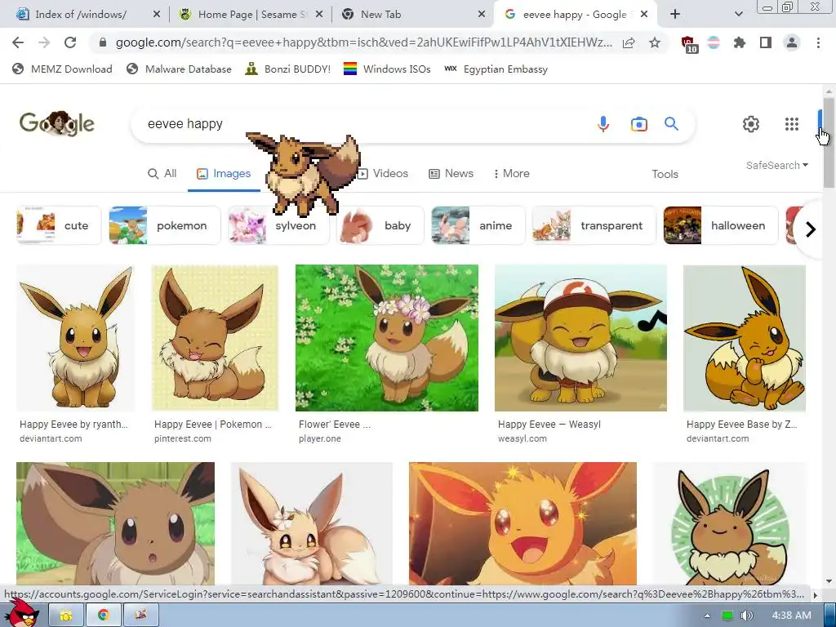Switch to Sesame Street Home Page tab

tap(251, 15)
